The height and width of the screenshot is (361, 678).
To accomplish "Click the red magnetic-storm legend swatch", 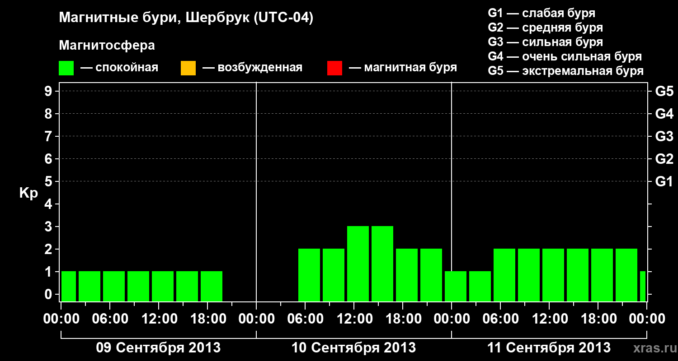I will (x=334, y=68).
